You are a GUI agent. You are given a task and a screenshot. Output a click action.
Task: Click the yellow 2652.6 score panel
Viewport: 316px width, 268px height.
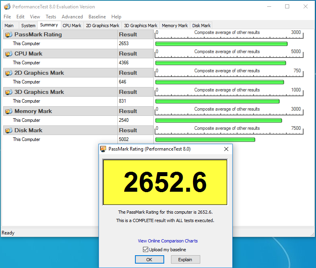tap(165, 182)
